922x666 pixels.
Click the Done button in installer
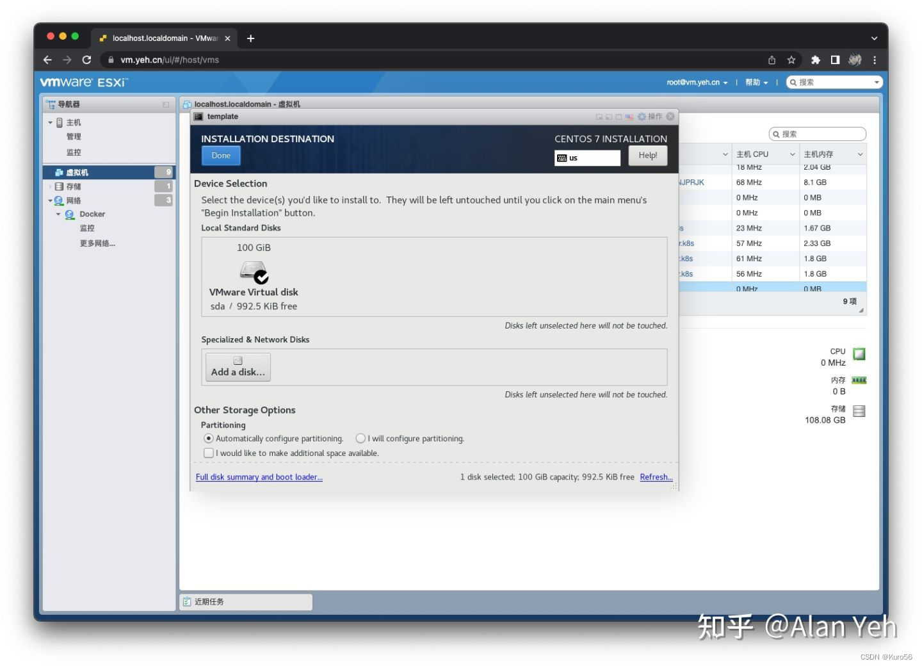(221, 156)
